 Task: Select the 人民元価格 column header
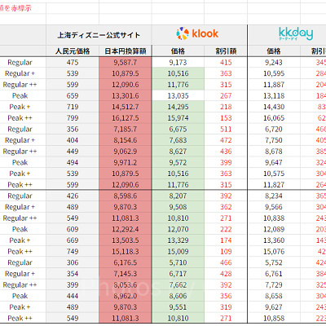coord(73,51)
